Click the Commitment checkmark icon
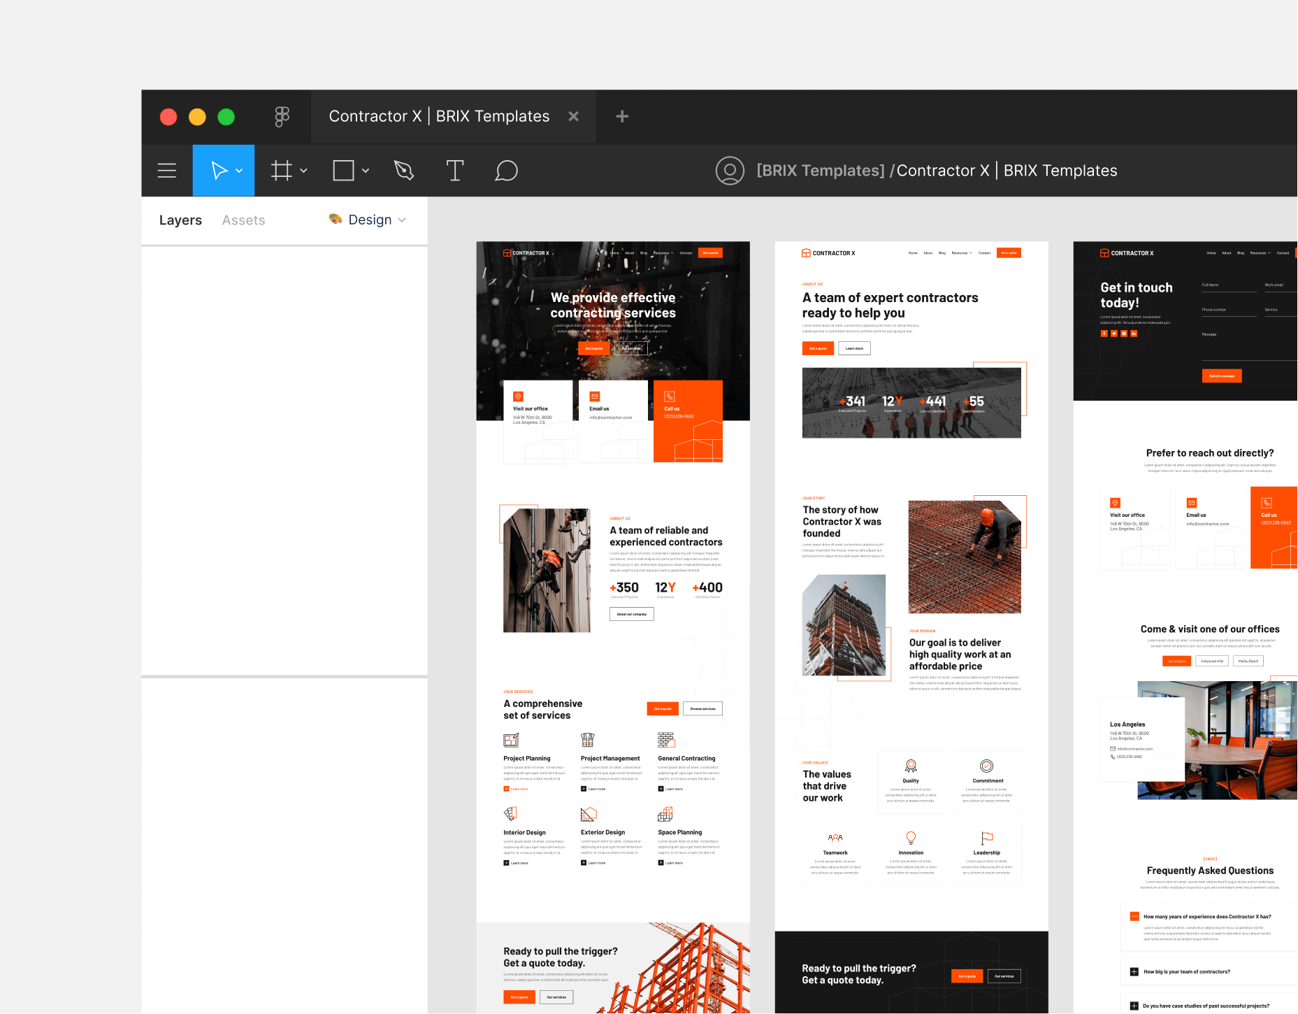Image resolution: width=1298 pixels, height=1014 pixels. tap(986, 766)
